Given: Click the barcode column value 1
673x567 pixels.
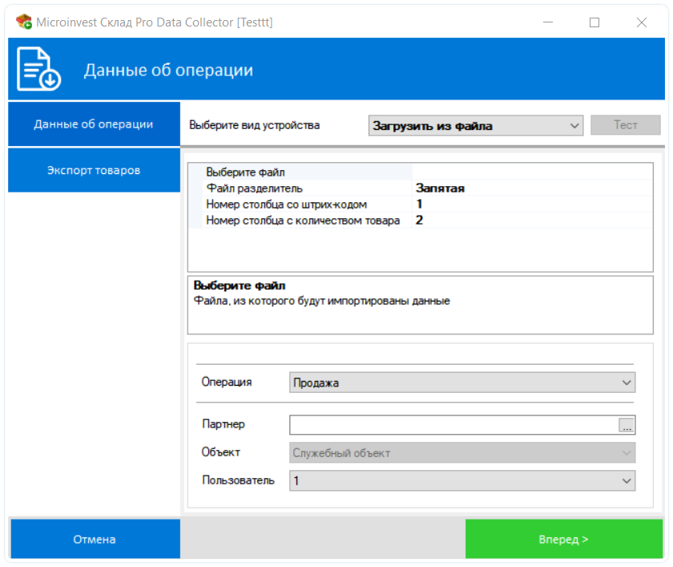Looking at the screenshot, I should 419,204.
